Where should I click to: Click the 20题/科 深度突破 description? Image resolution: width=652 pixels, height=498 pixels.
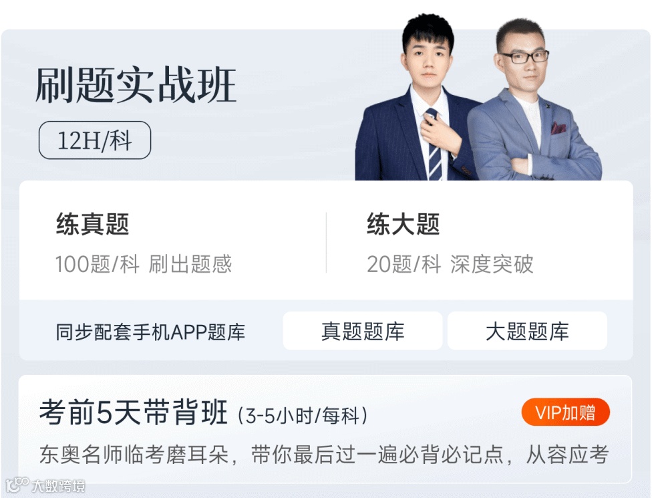(450, 264)
